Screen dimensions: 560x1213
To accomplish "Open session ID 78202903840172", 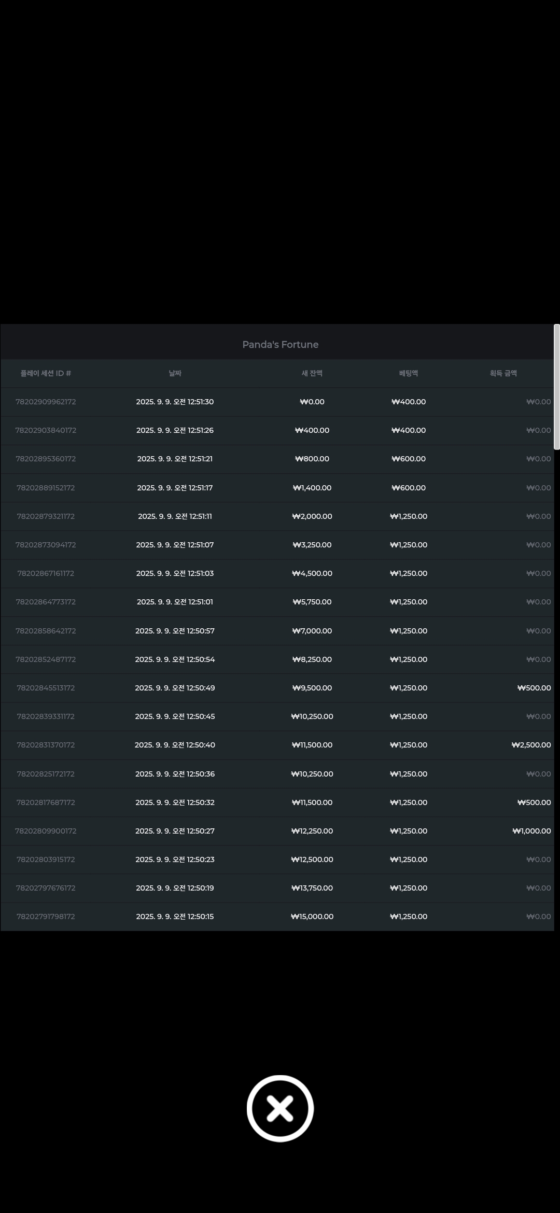I will coord(46,430).
